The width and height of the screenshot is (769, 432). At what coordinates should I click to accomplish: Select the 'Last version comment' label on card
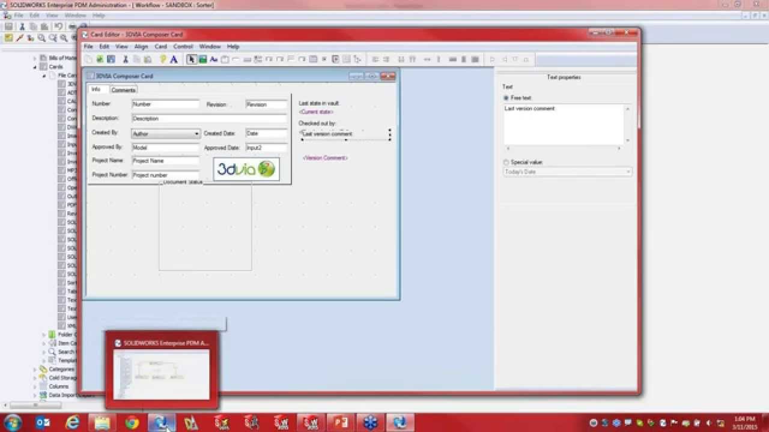327,134
